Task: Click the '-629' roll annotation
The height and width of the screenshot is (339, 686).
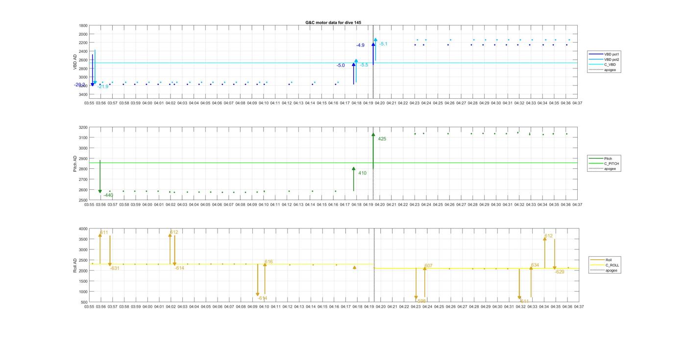Action: click(x=560, y=271)
